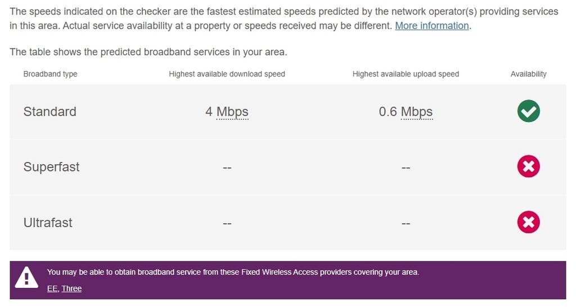
Task: Click the Fixed Wireless Access banner text
Action: pyautogui.click(x=233, y=273)
